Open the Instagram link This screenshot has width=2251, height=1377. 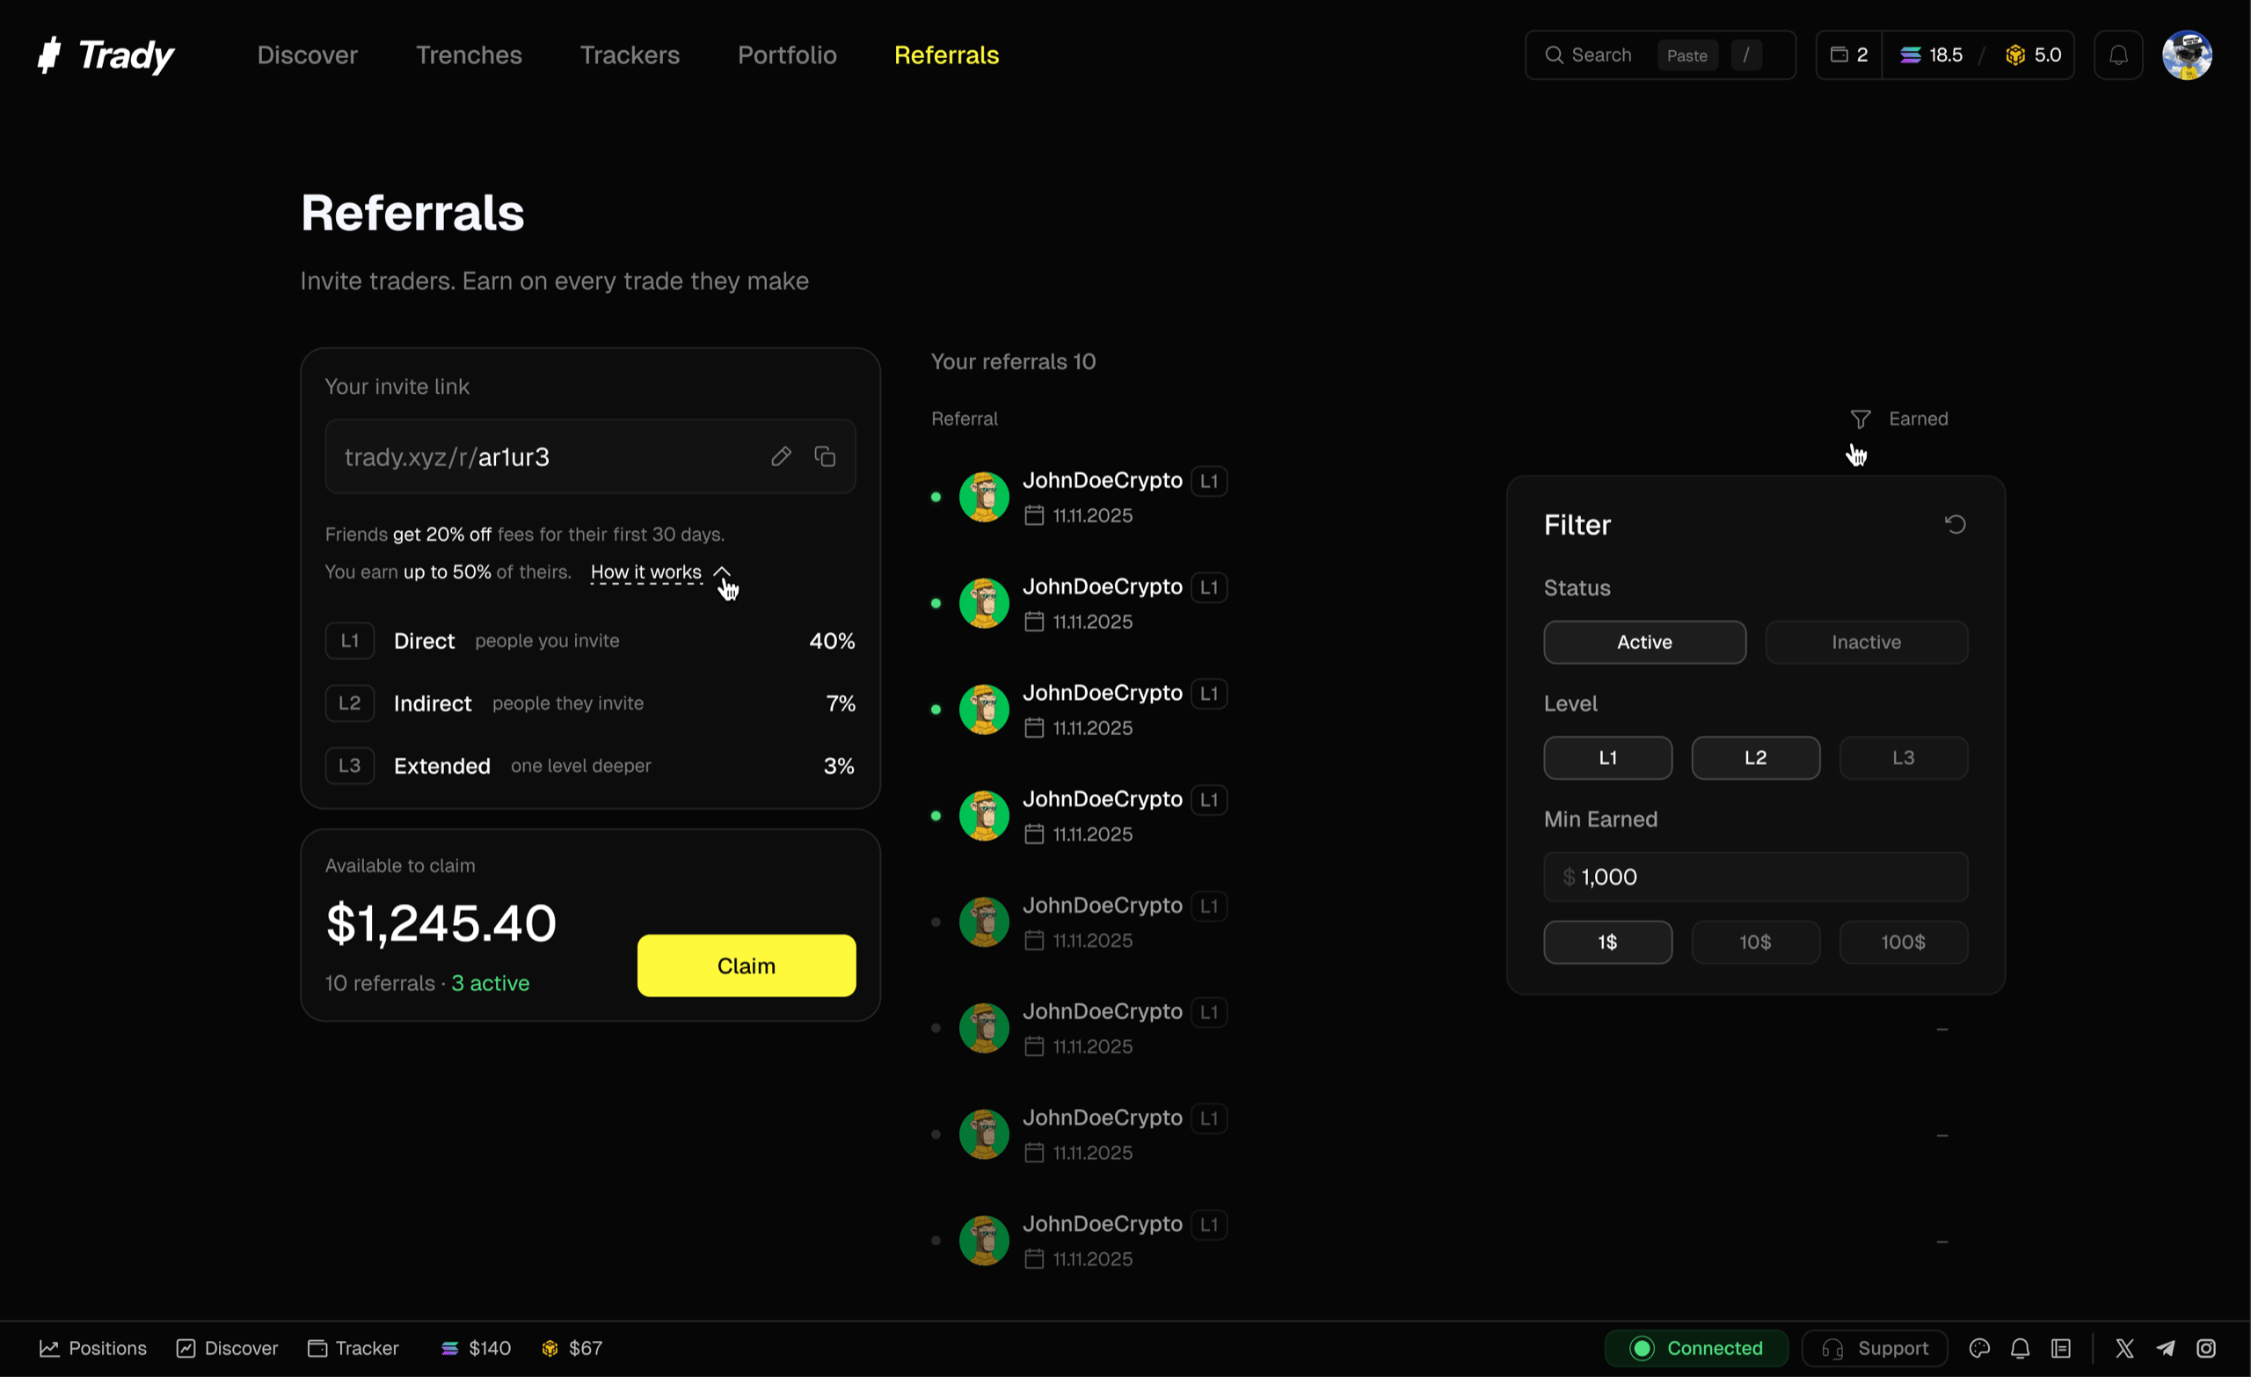[x=2206, y=1348]
